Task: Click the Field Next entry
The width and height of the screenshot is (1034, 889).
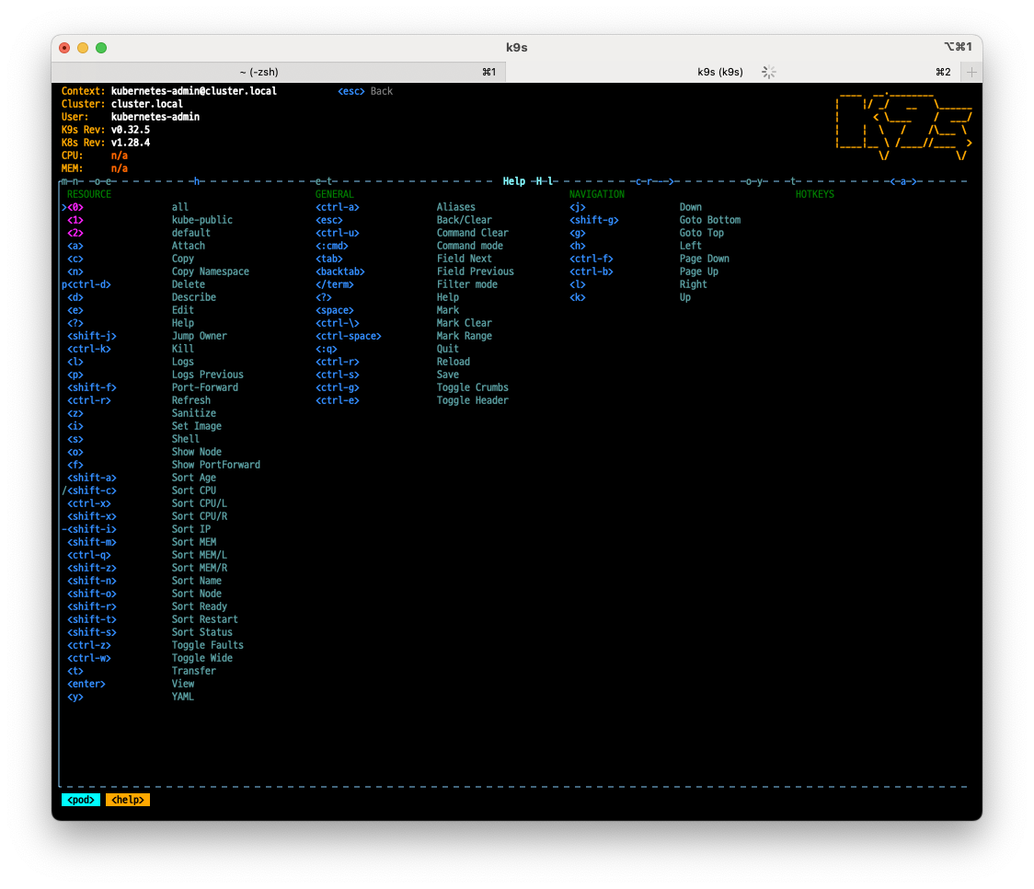Action: 465,259
